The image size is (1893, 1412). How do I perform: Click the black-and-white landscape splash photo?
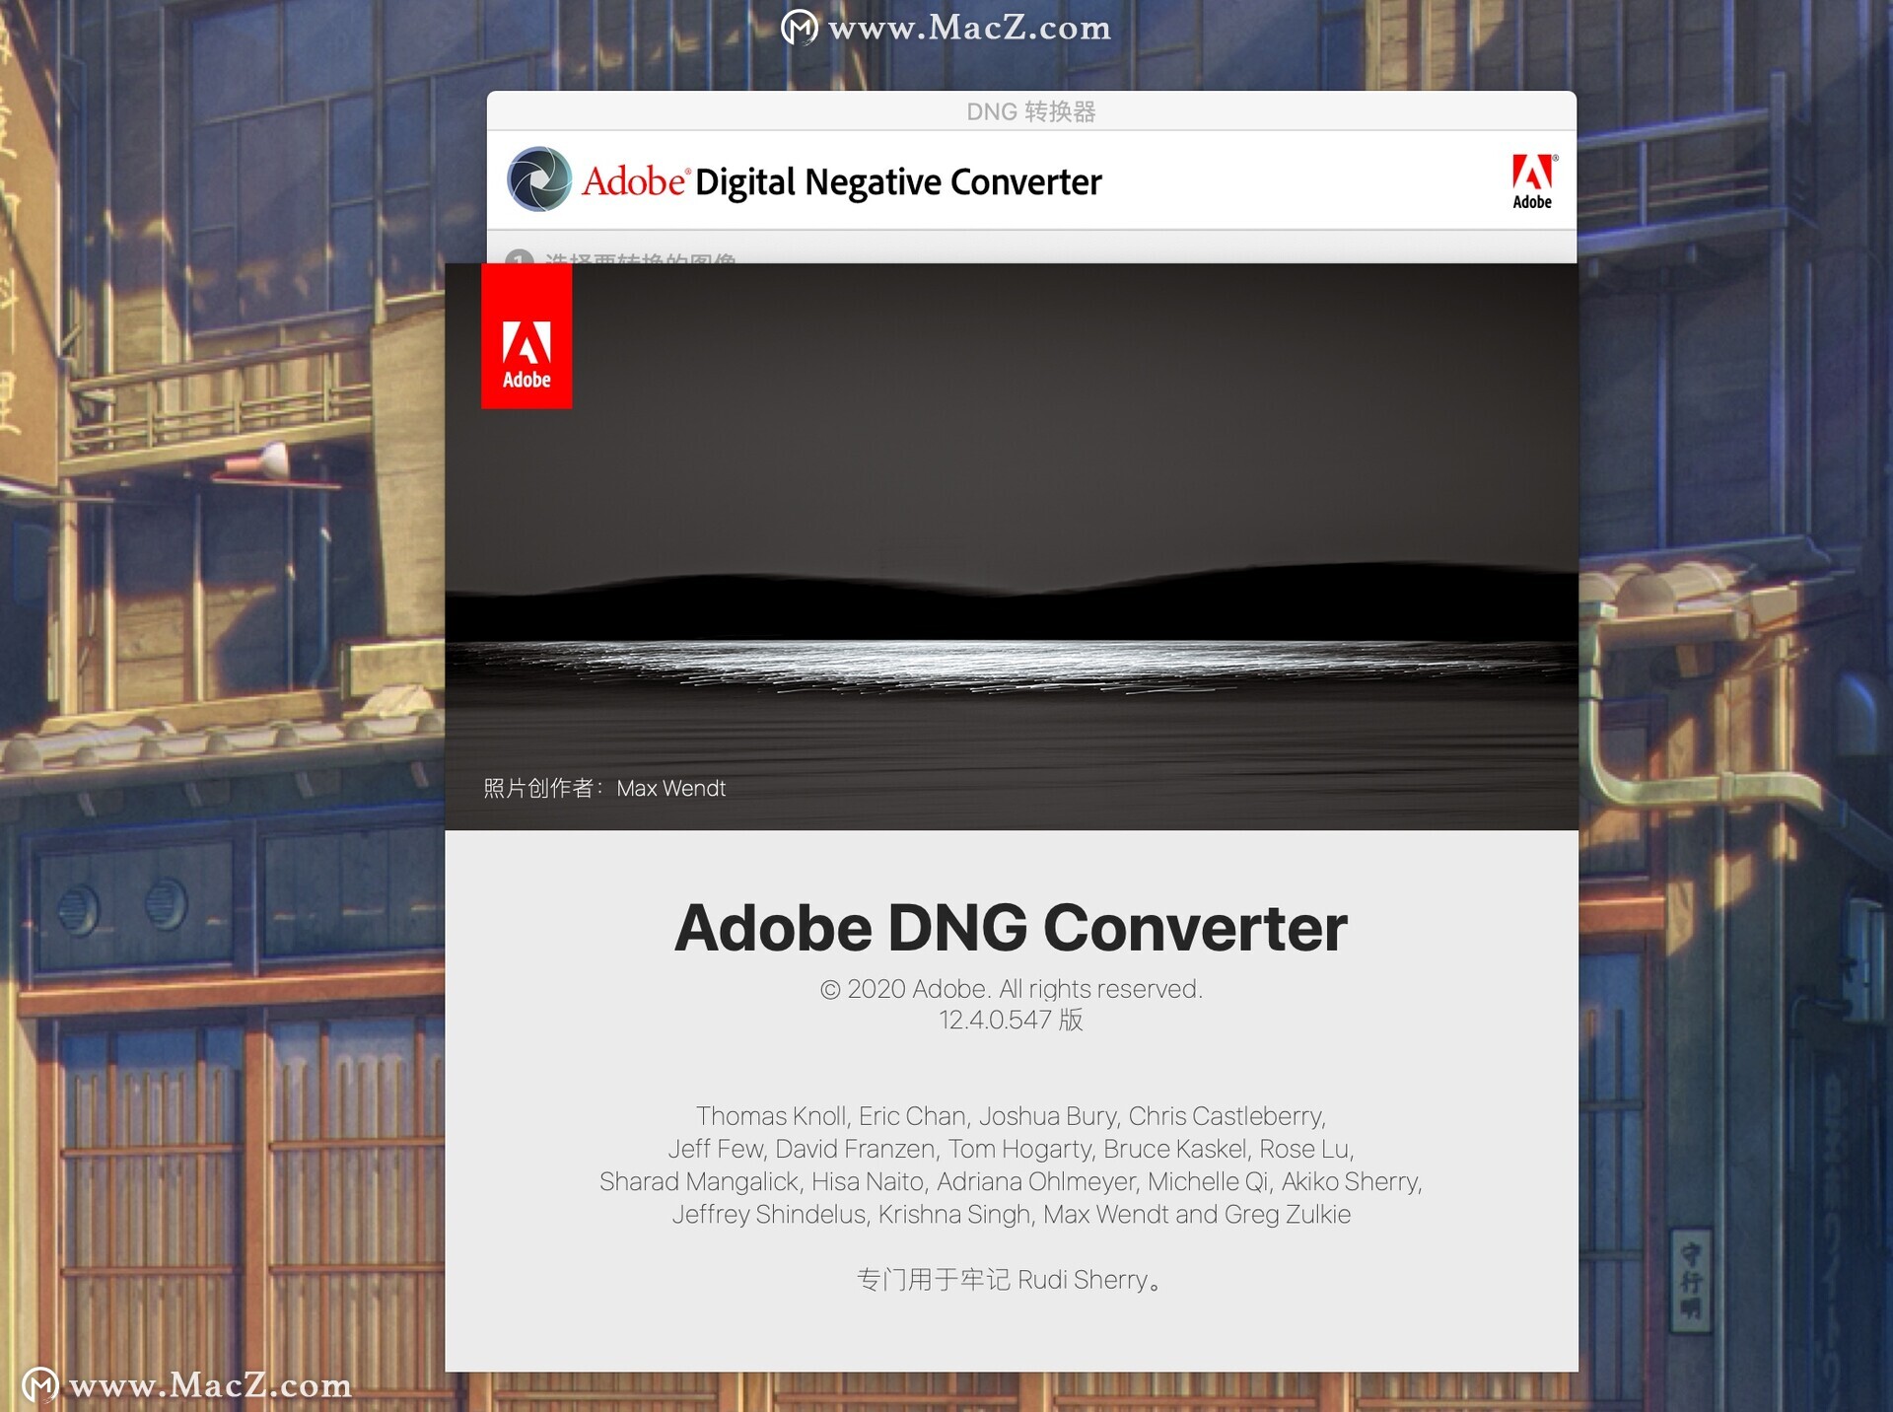[1012, 546]
